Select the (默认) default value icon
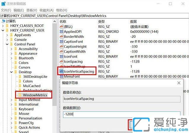Viewport: 189px width, 133px height. (x=61, y=27)
